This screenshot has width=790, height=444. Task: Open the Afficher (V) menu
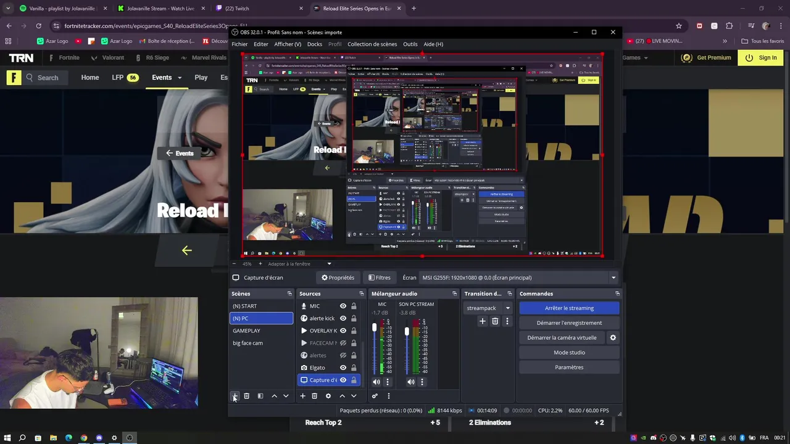click(288, 44)
